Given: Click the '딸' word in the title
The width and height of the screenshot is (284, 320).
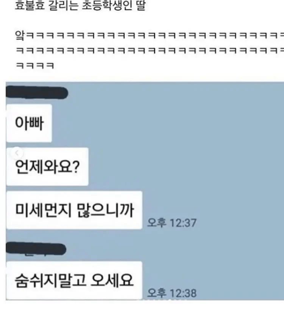Looking at the screenshot, I should (x=141, y=5).
